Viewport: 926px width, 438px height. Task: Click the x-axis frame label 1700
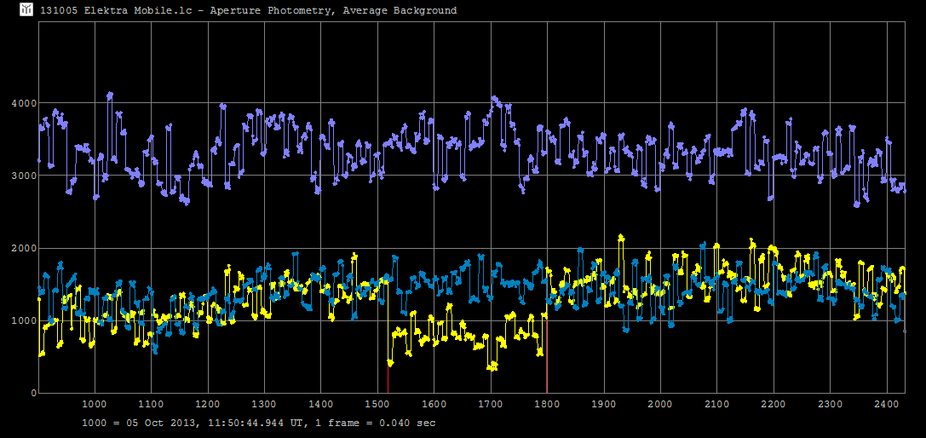click(x=491, y=405)
